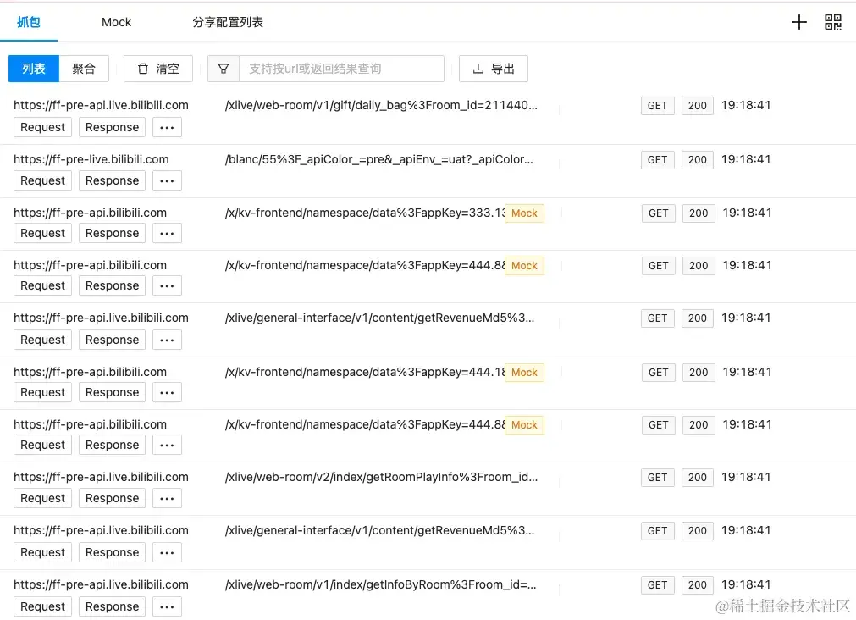View Response of appKey=444.18 row
The width and height of the screenshot is (856, 620).
tap(112, 392)
